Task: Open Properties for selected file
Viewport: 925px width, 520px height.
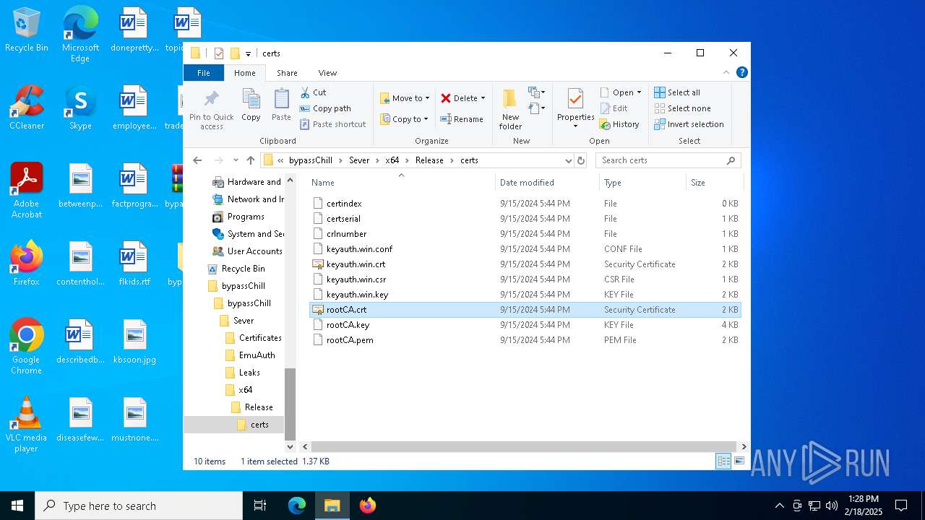Action: (x=575, y=108)
